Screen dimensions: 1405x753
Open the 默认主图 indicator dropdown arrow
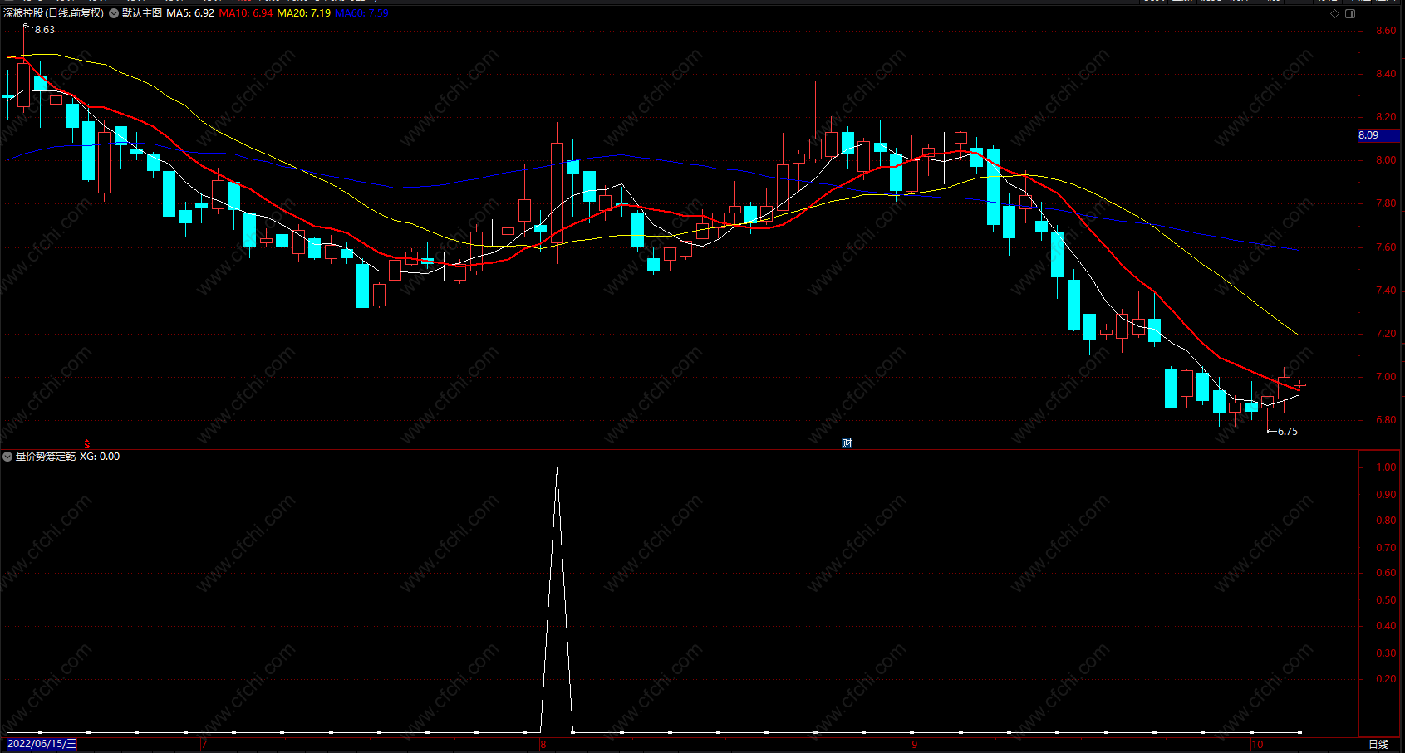[114, 13]
